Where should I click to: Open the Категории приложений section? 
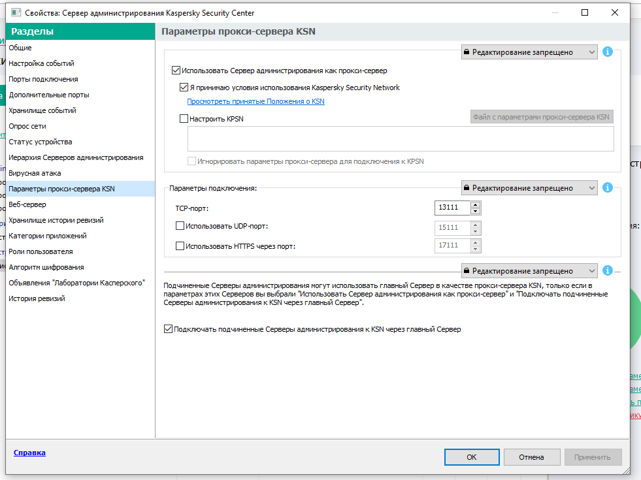click(80, 236)
